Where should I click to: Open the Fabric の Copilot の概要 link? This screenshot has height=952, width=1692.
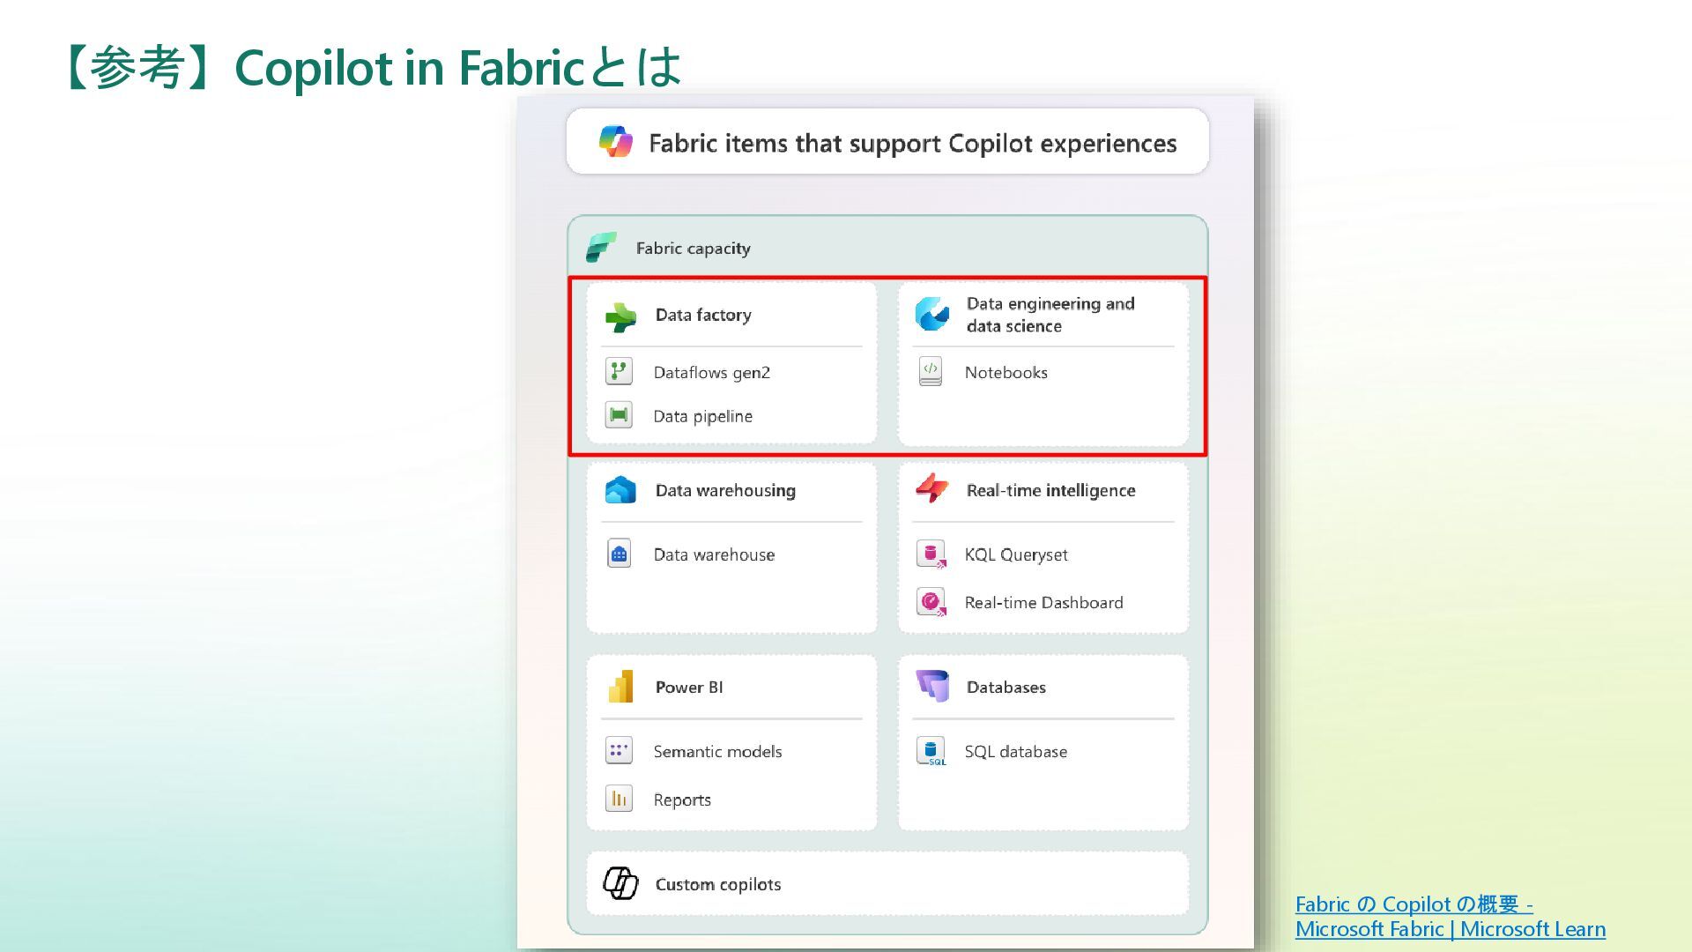[1450, 917]
